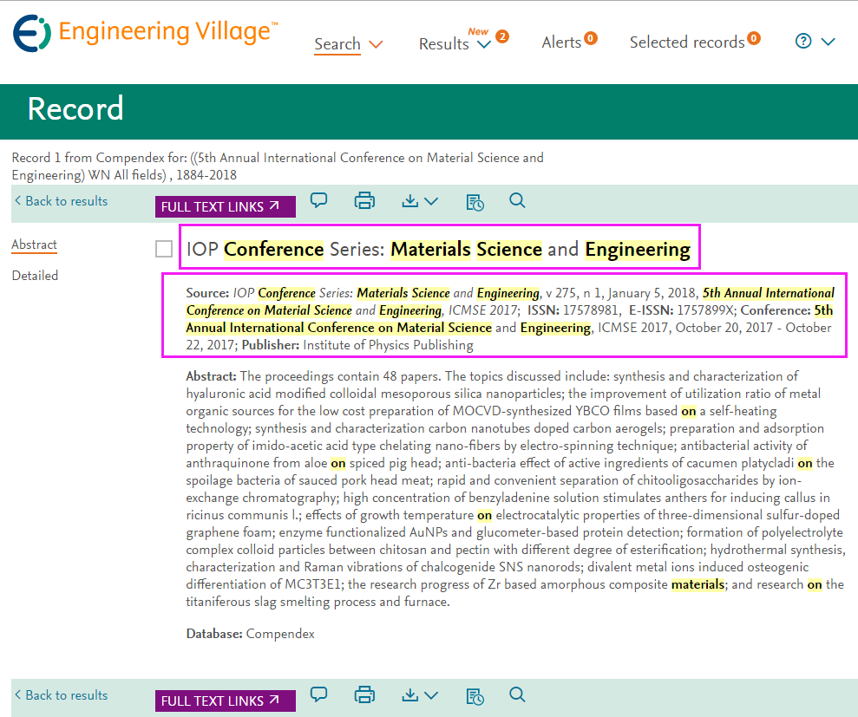858x717 pixels.
Task: Click the Engineering Village logo
Action: [x=146, y=33]
